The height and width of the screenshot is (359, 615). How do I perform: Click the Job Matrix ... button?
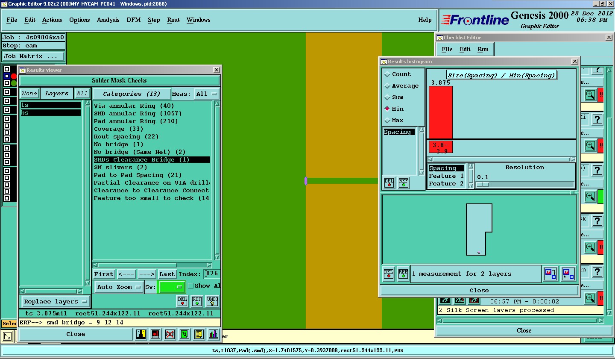point(34,56)
